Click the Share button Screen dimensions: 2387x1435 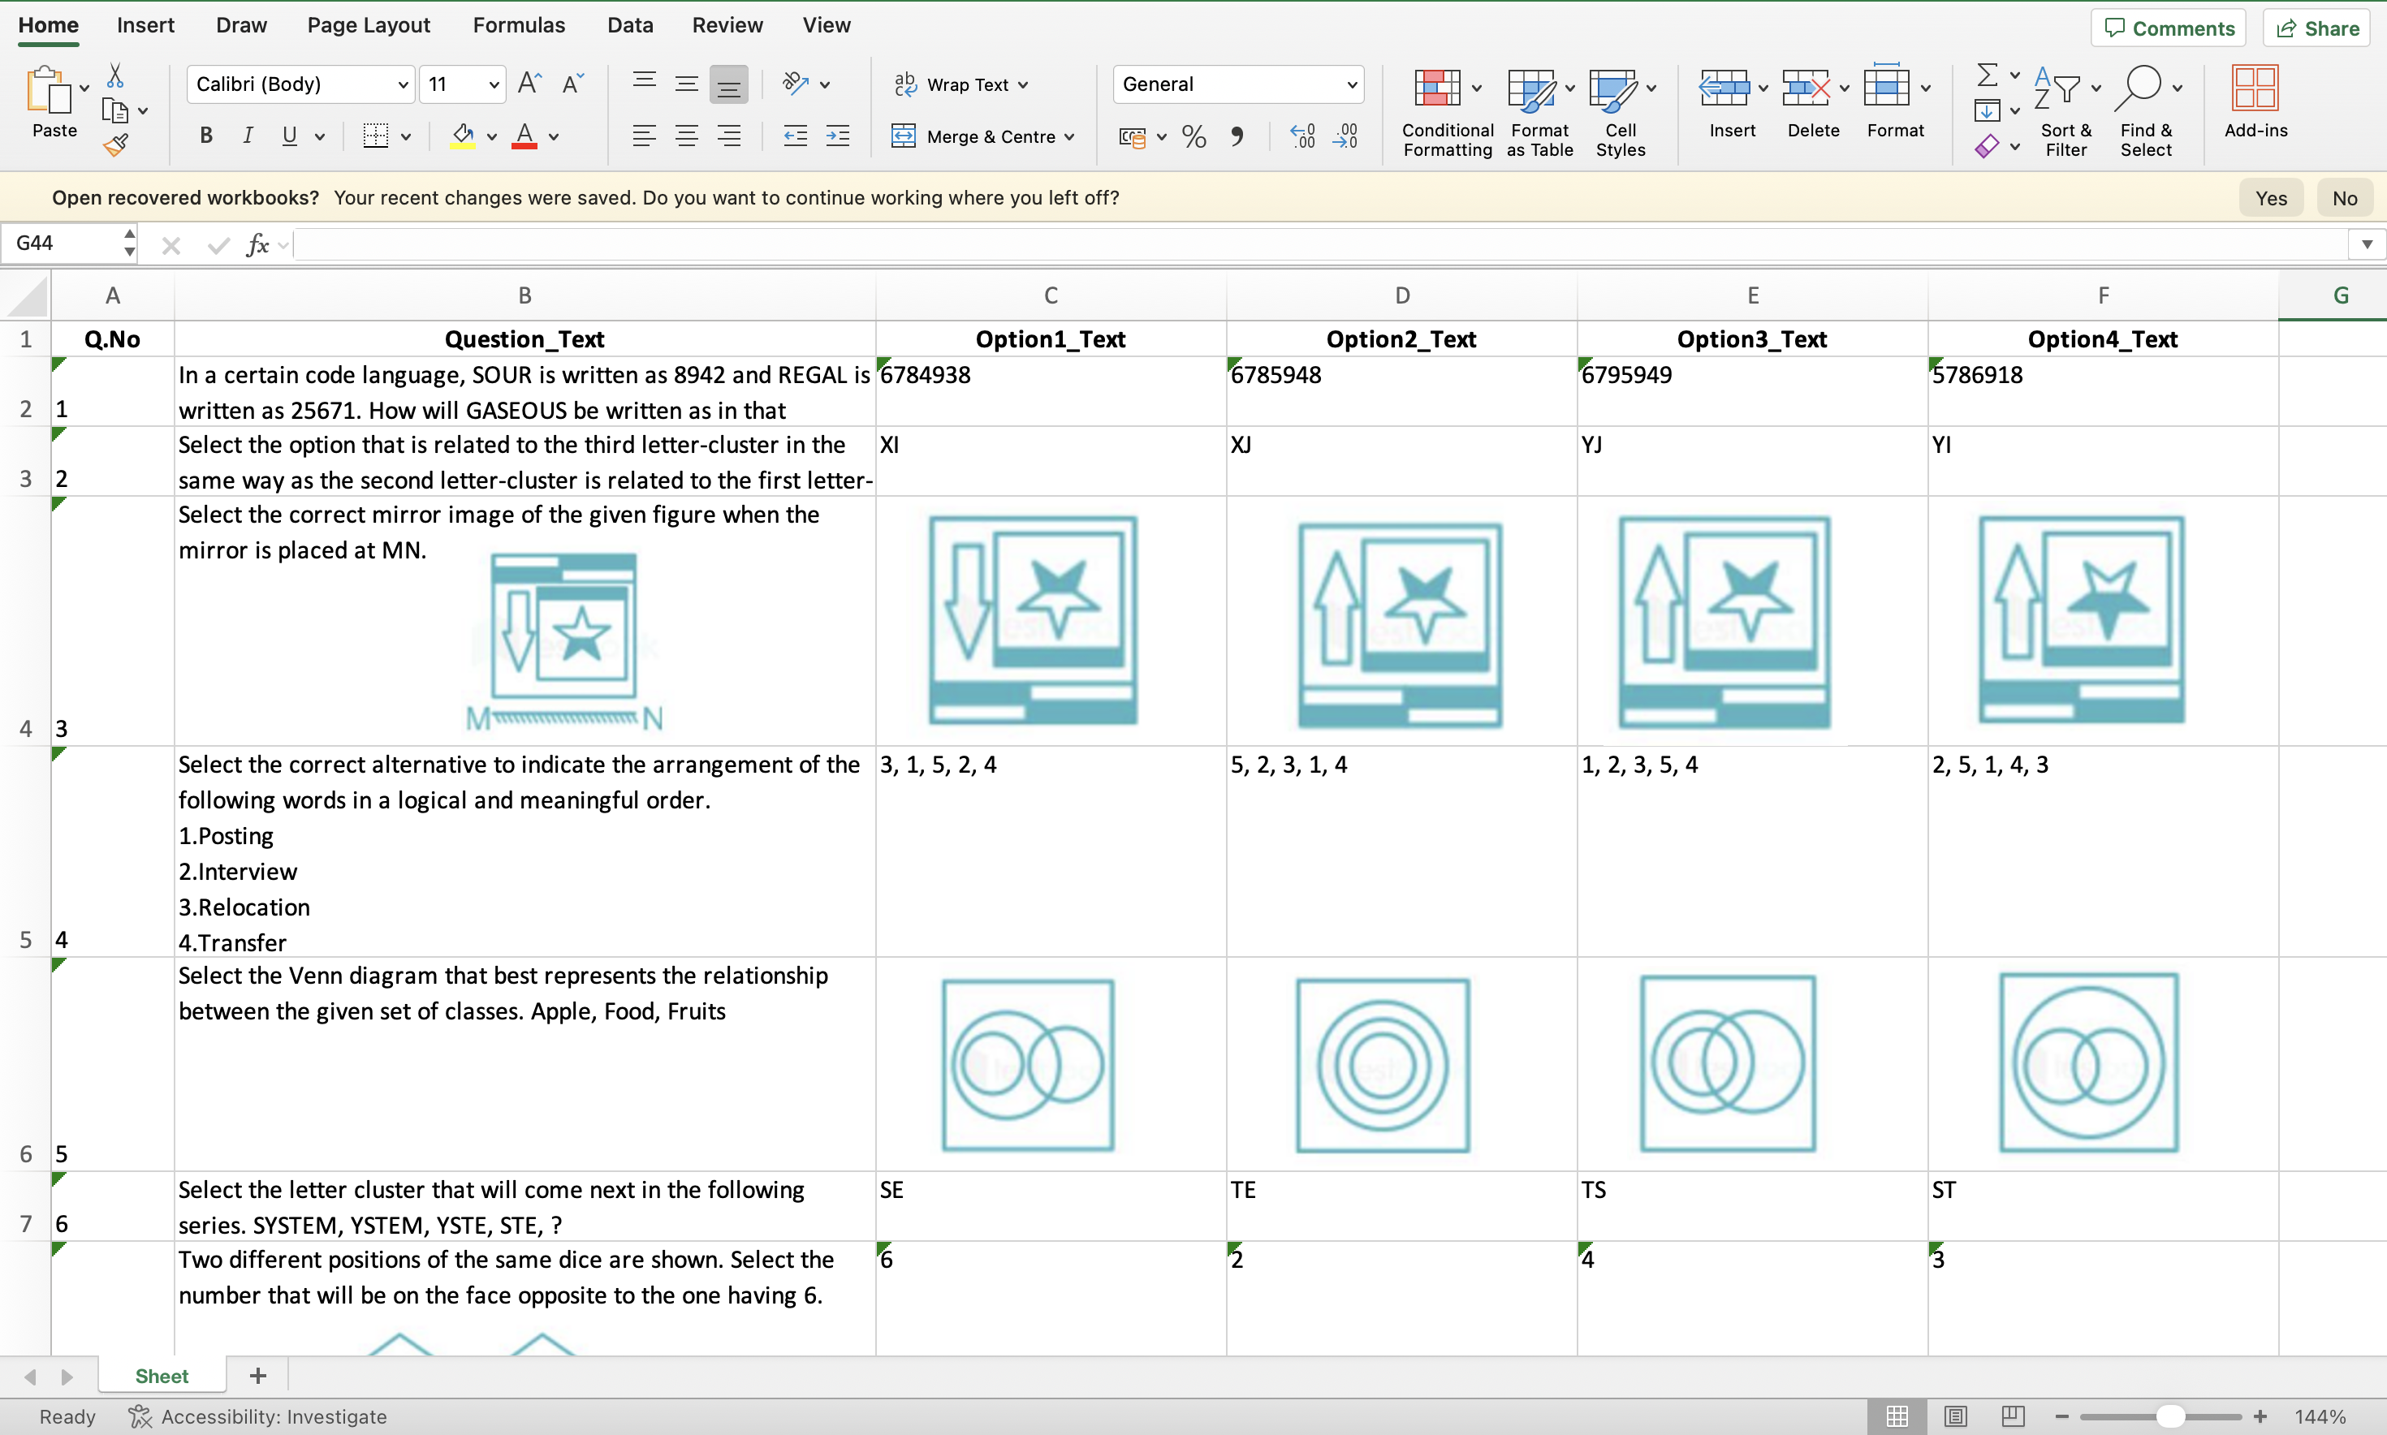(x=2317, y=28)
